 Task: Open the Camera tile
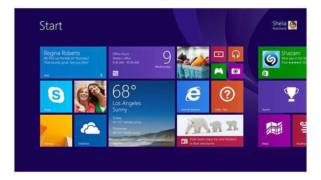point(236,71)
